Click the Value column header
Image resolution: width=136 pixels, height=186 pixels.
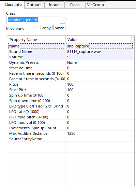99,40
